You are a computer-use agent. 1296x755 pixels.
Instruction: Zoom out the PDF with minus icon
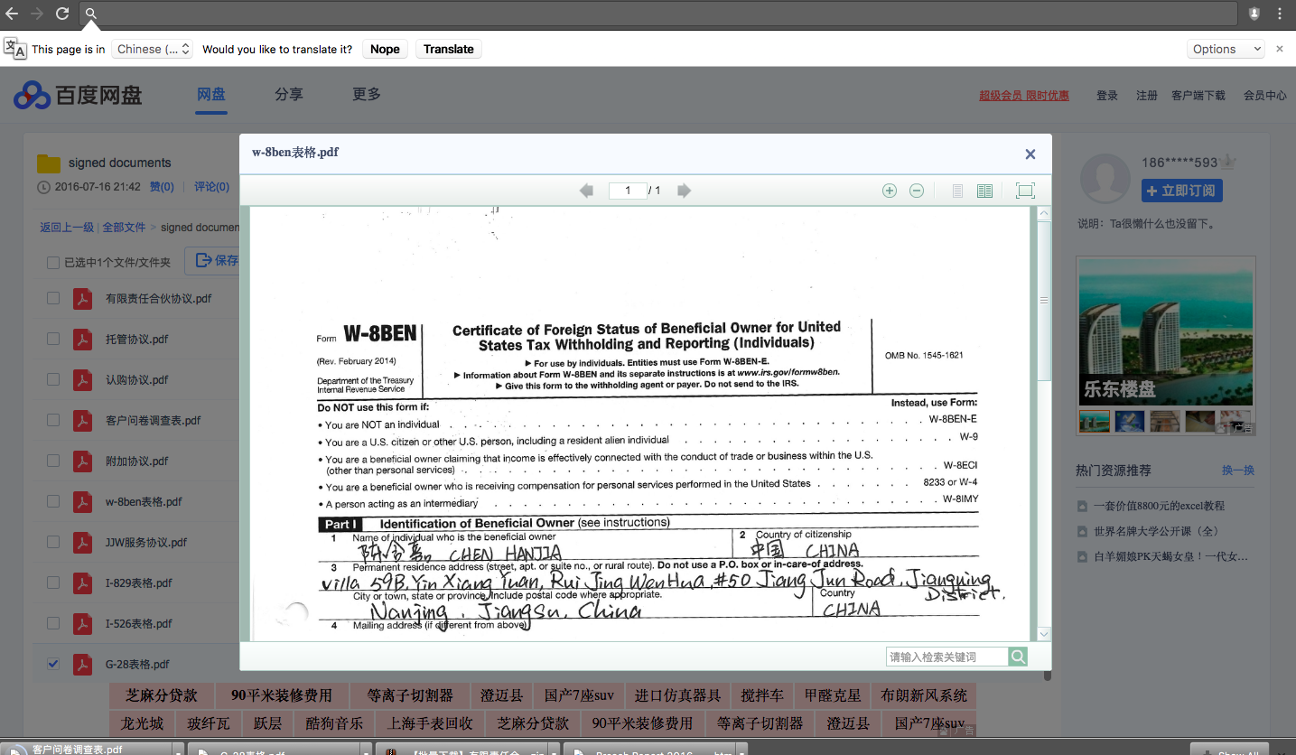pos(917,191)
